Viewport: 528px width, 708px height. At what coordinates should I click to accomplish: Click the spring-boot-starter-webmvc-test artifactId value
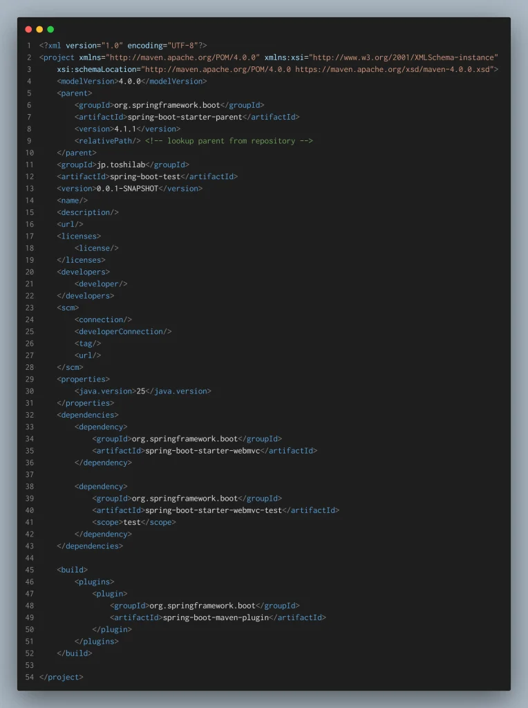[x=214, y=510]
